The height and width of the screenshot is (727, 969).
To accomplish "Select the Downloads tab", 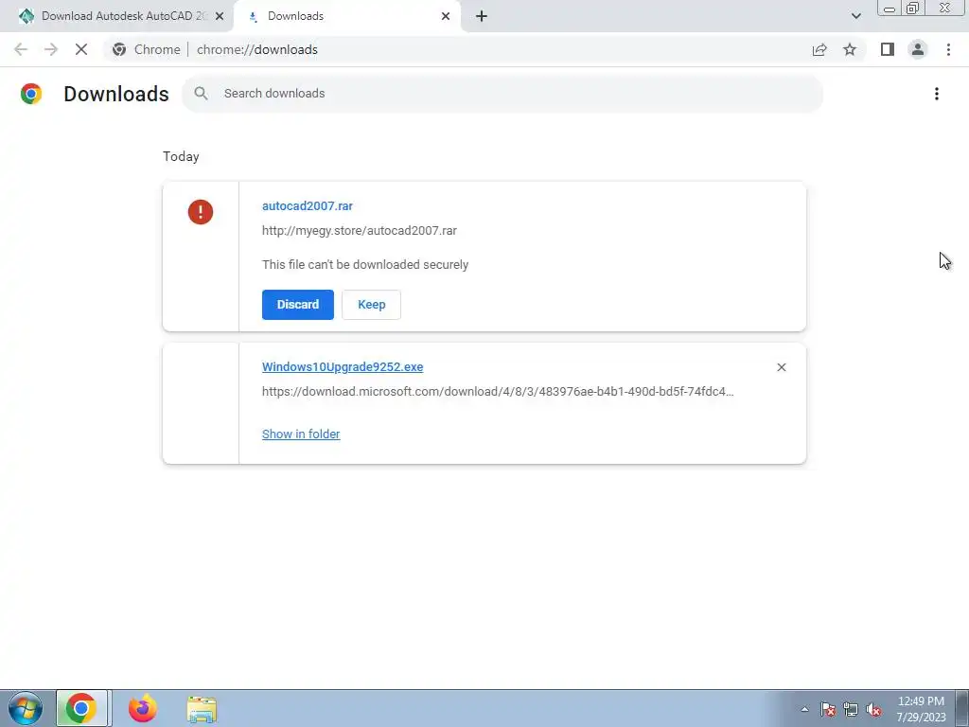I will [347, 16].
